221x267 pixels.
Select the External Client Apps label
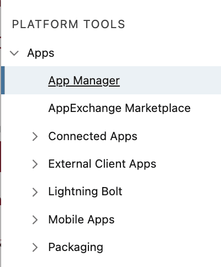tap(102, 164)
